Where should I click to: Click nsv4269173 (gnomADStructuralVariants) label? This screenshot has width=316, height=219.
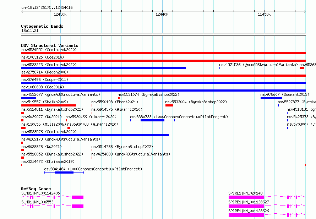coord(61,139)
